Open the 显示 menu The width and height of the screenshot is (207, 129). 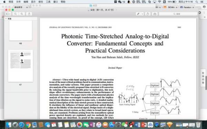(33, 2)
